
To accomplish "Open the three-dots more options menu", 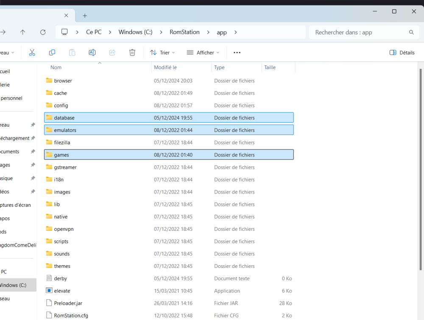I will (237, 53).
